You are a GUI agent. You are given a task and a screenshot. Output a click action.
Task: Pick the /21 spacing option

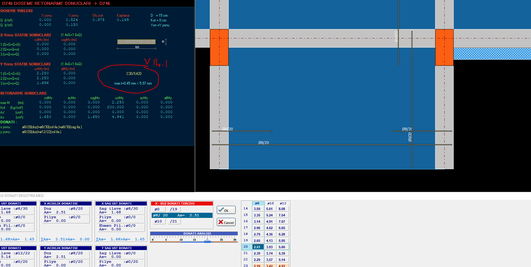tap(174, 221)
